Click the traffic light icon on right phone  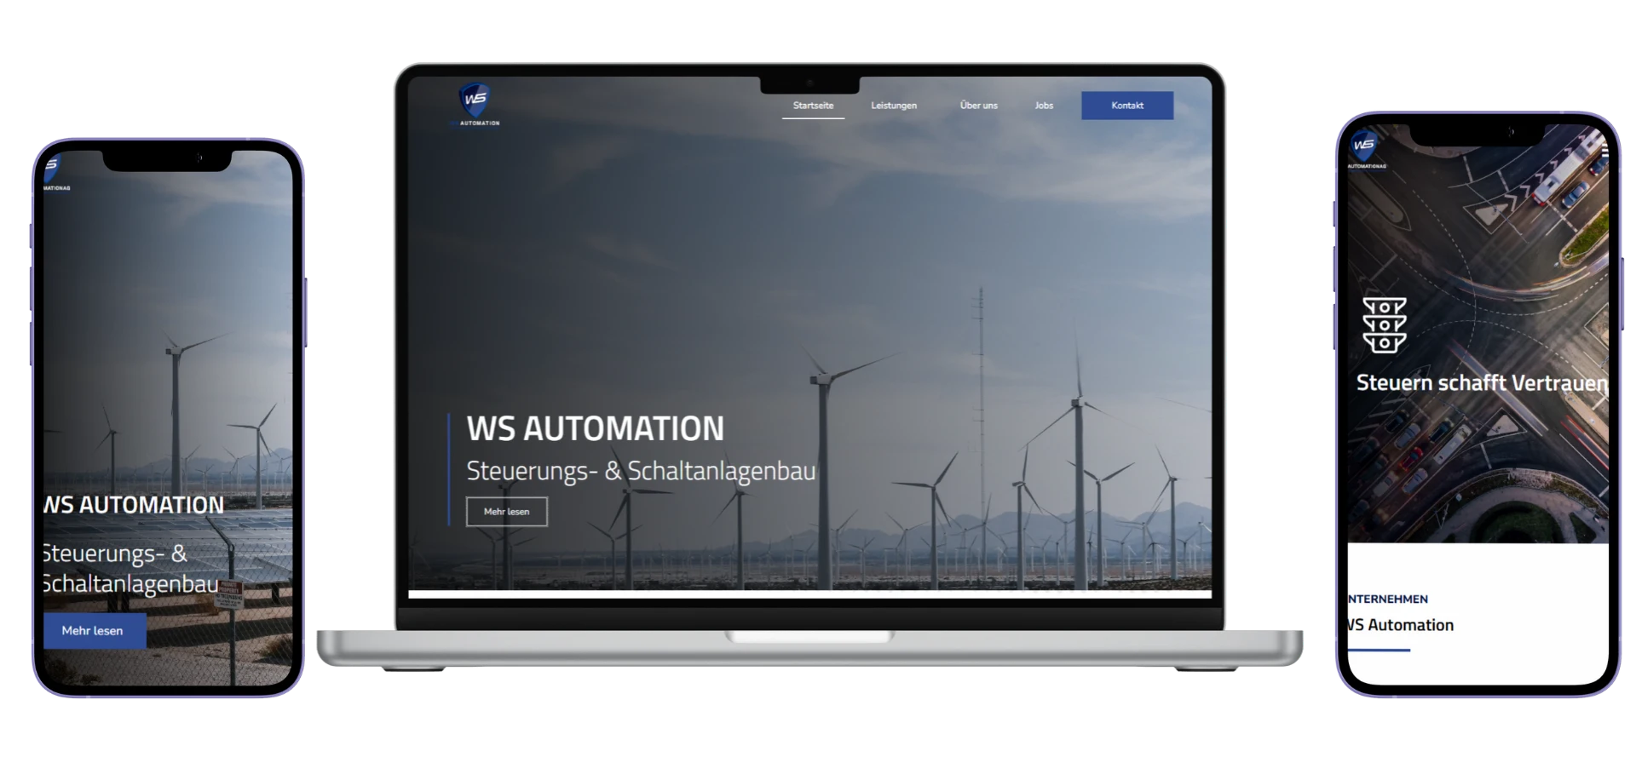point(1384,325)
